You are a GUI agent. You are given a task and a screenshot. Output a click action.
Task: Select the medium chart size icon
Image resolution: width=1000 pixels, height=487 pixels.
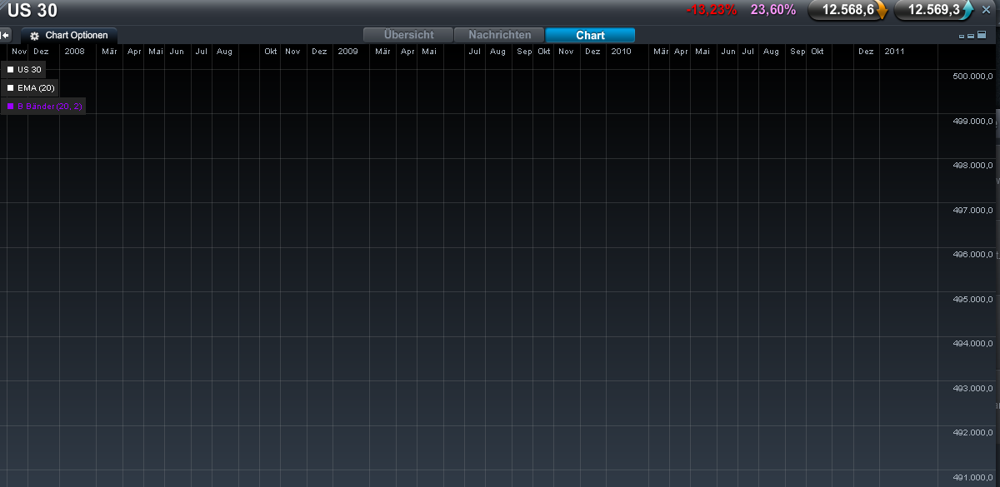pyautogui.click(x=971, y=36)
